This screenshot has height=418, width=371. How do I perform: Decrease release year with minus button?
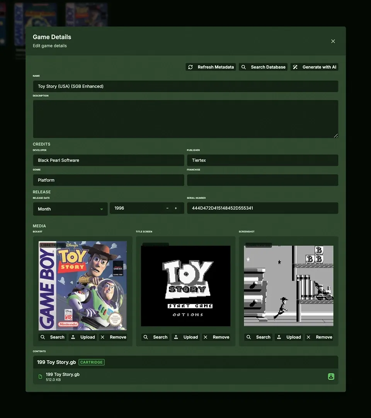pyautogui.click(x=167, y=208)
